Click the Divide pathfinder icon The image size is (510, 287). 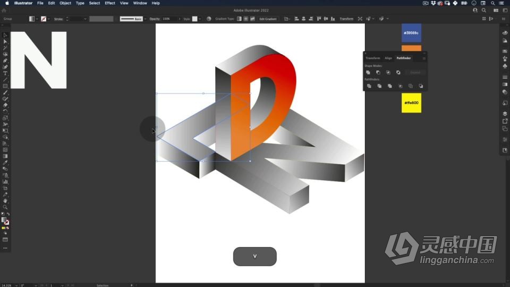369,86
